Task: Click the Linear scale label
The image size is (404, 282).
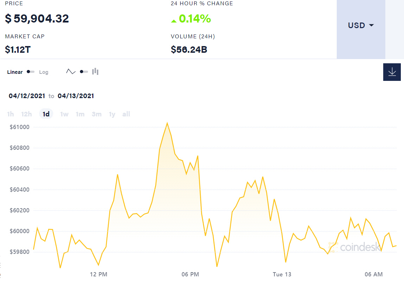Action: 15,72
